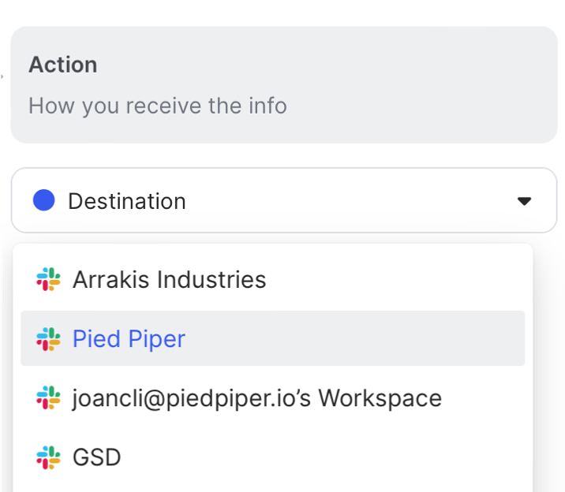The height and width of the screenshot is (492, 565).
Task: Click the 'joancli@piedpiper.io's Workspace' text
Action: [x=256, y=397]
